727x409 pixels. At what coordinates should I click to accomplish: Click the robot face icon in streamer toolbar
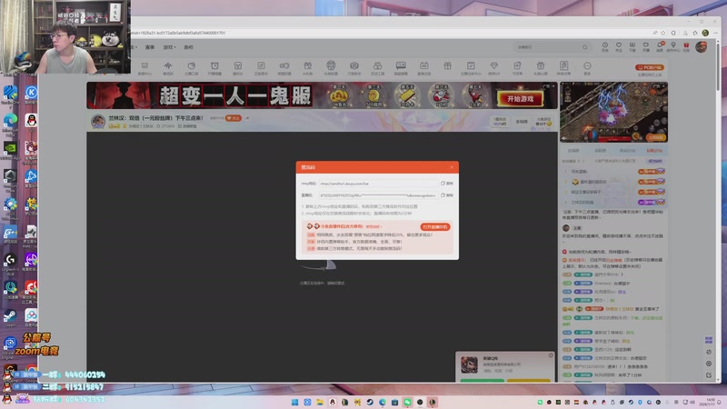(331, 67)
